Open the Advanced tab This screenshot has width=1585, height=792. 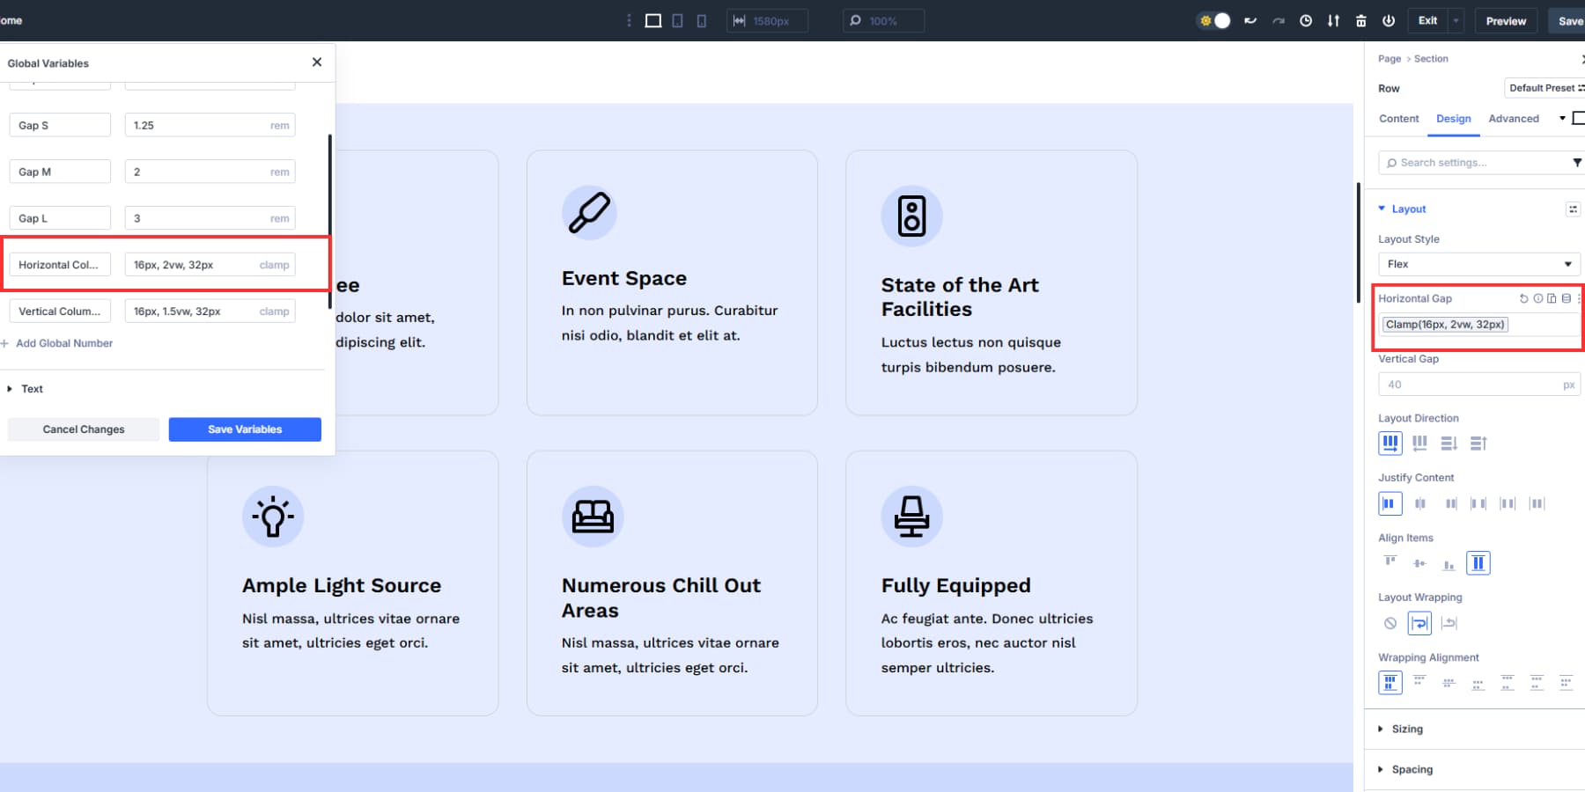(1513, 119)
